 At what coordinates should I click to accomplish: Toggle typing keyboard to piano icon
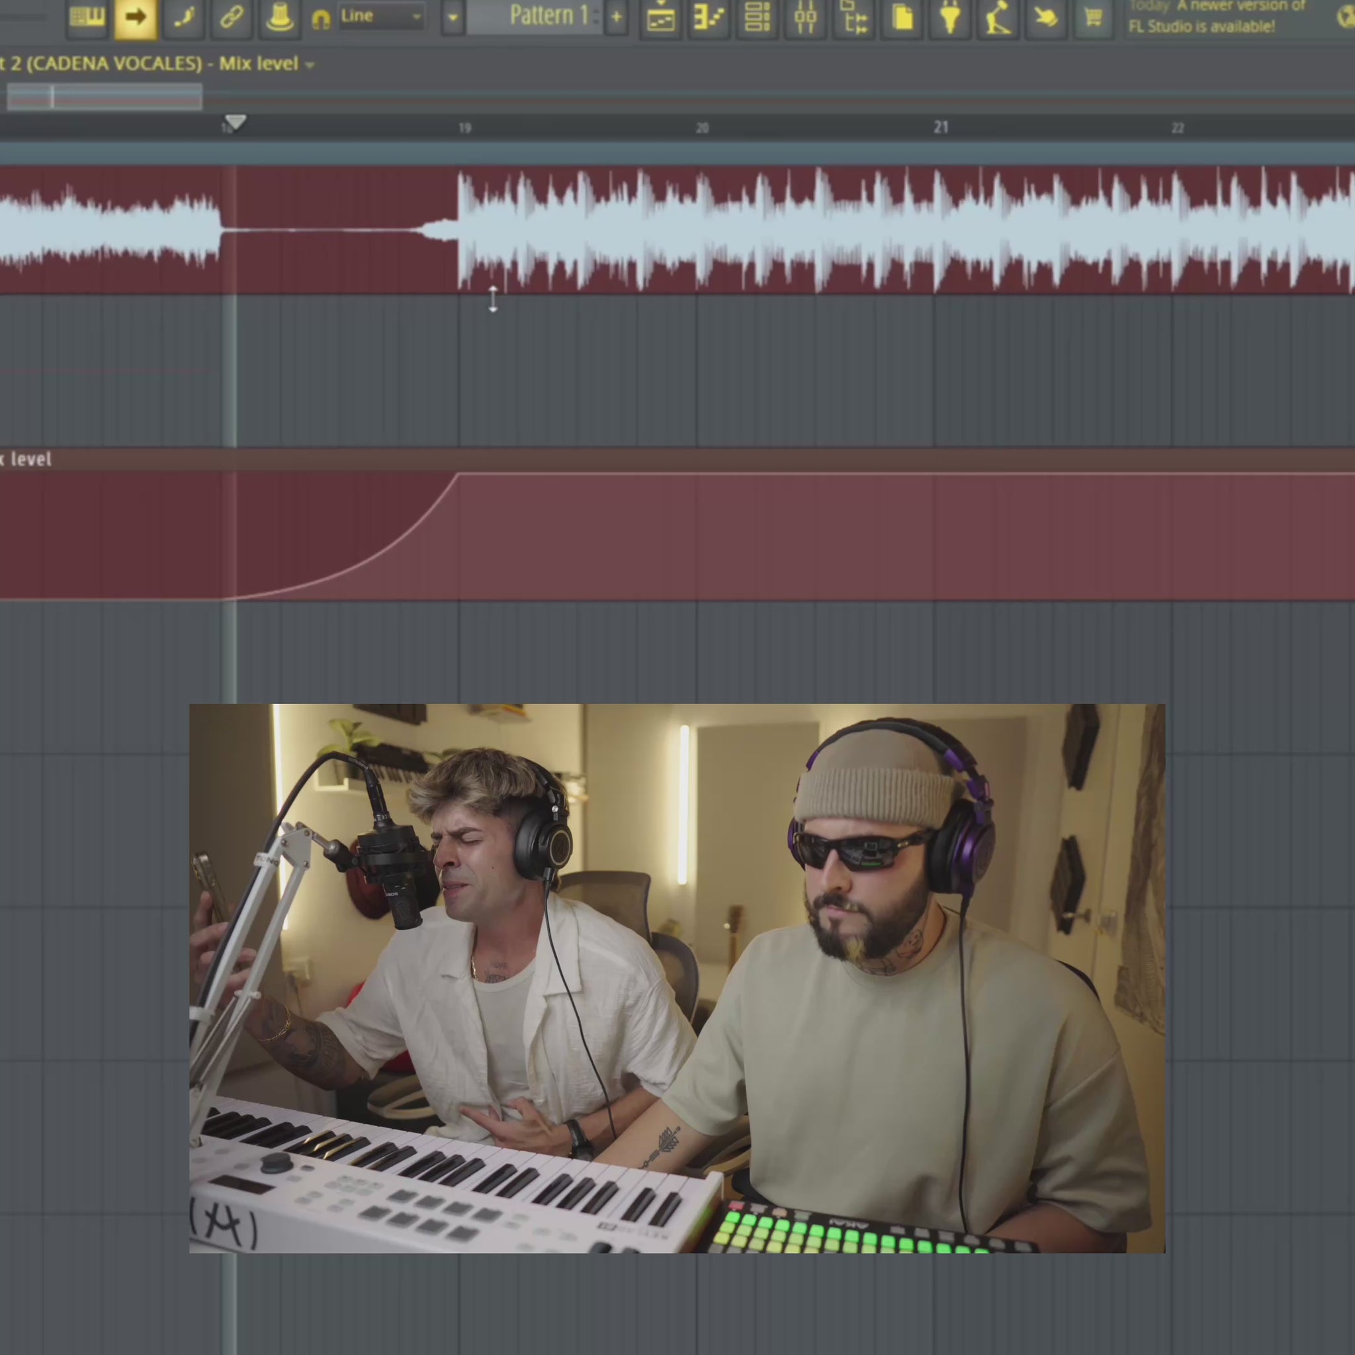(88, 18)
